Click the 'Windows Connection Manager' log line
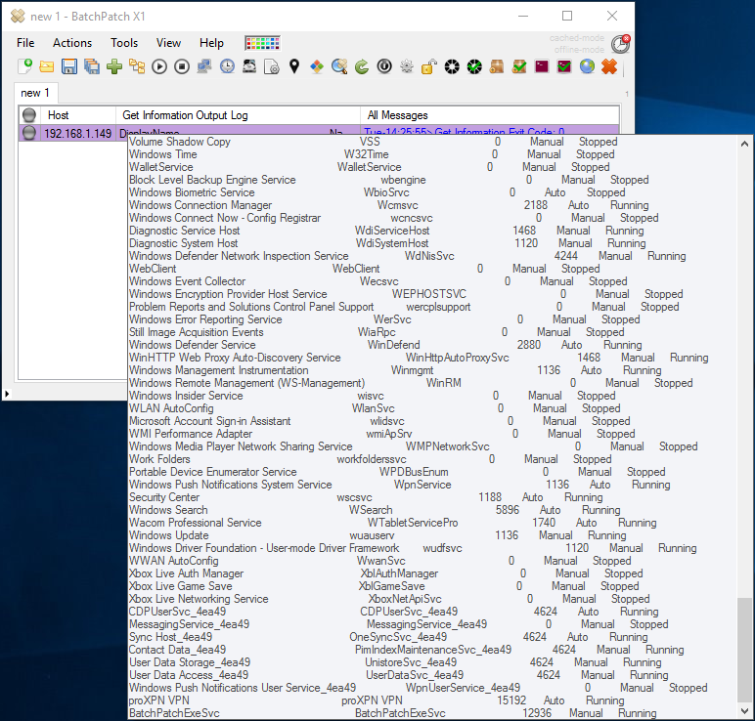This screenshot has width=755, height=721. (x=388, y=205)
